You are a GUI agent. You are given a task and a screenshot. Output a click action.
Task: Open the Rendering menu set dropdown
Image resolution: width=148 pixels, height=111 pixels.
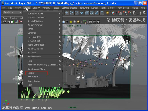pos(20,12)
